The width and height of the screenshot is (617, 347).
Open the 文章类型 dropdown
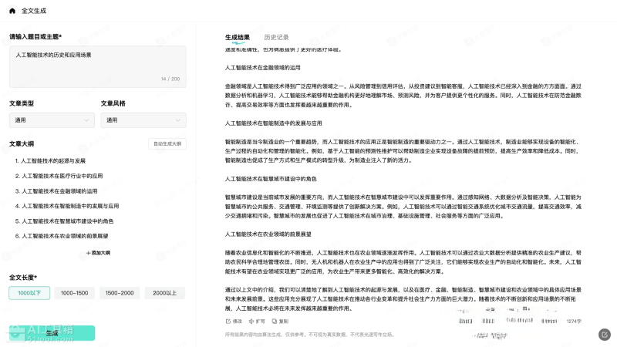[x=52, y=120]
